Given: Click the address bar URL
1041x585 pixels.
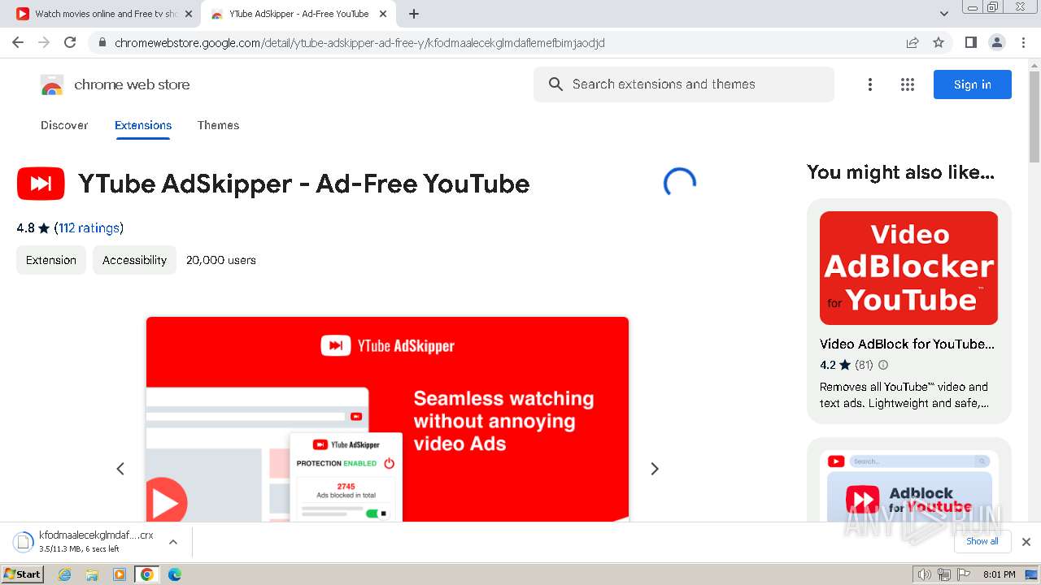Looking at the screenshot, I should (x=359, y=42).
